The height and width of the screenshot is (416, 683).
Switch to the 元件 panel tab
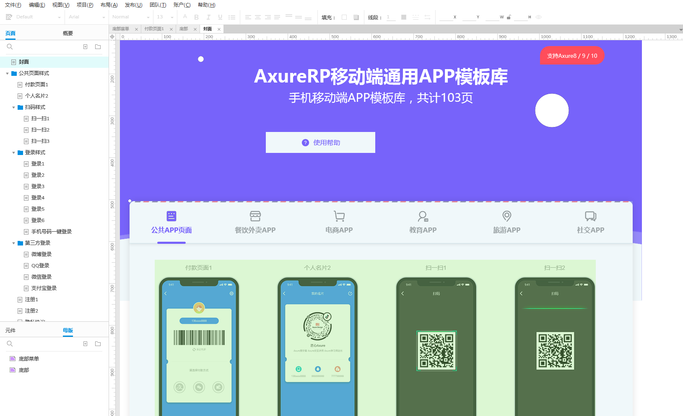(x=10, y=331)
